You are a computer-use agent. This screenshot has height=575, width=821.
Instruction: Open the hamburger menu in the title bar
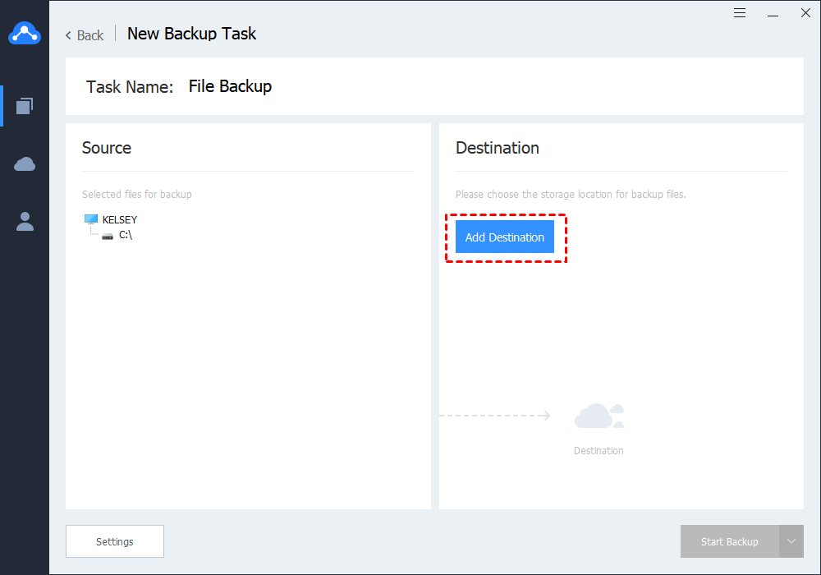point(740,12)
